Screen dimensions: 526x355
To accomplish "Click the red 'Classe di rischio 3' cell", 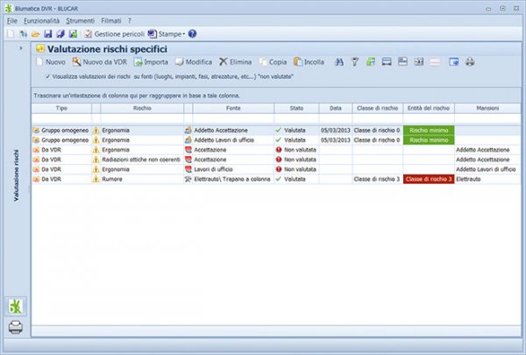I will click(x=428, y=179).
